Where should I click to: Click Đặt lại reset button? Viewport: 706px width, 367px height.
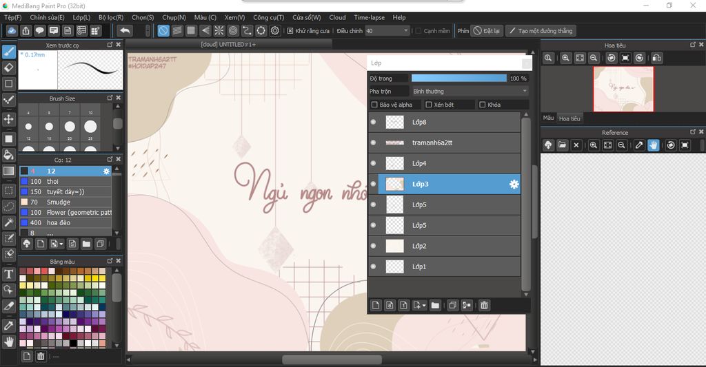click(x=486, y=30)
